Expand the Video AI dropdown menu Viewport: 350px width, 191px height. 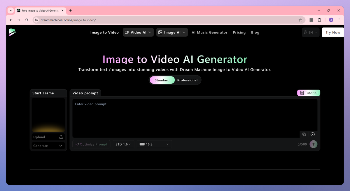(138, 32)
